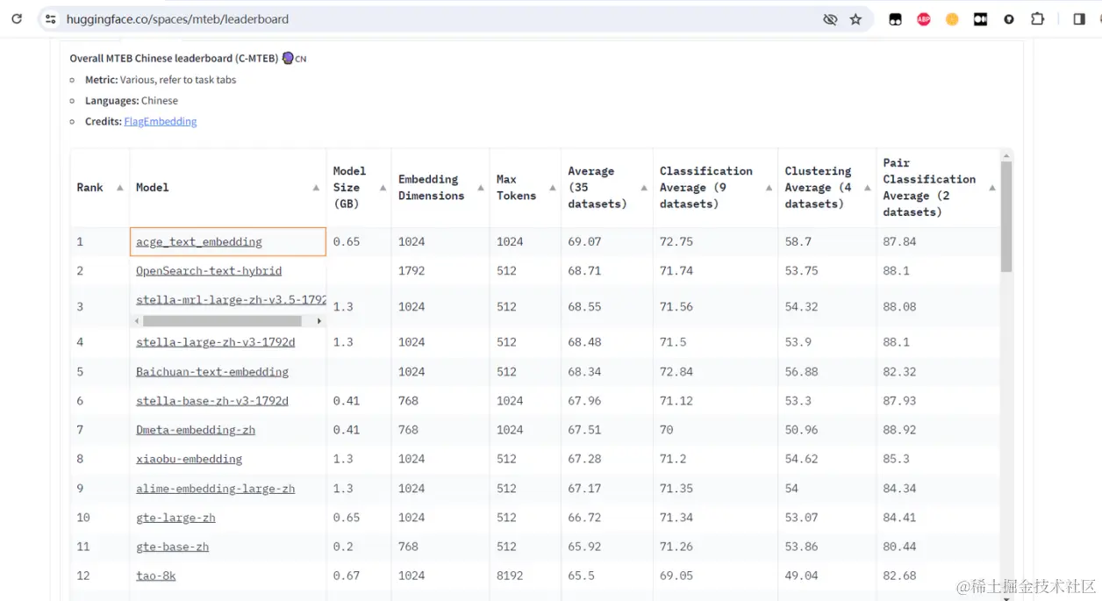The width and height of the screenshot is (1102, 601).
Task: Sort the table by Rank column
Action: pyautogui.click(x=120, y=188)
